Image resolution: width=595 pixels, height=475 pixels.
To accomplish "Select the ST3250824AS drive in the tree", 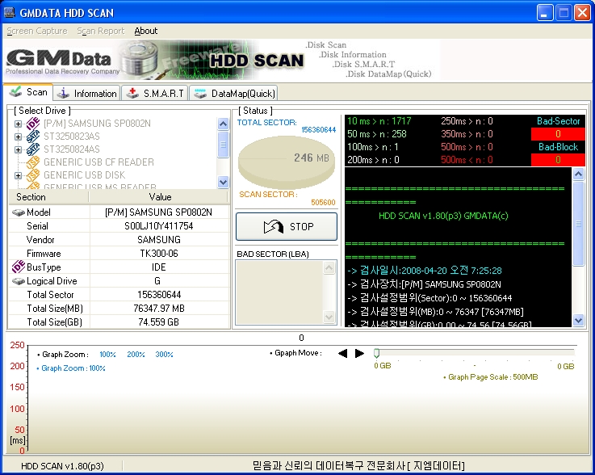I will (x=72, y=149).
